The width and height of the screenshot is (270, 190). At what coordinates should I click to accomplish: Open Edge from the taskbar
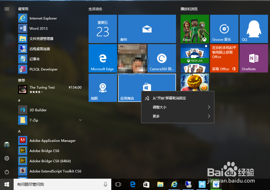133,184
